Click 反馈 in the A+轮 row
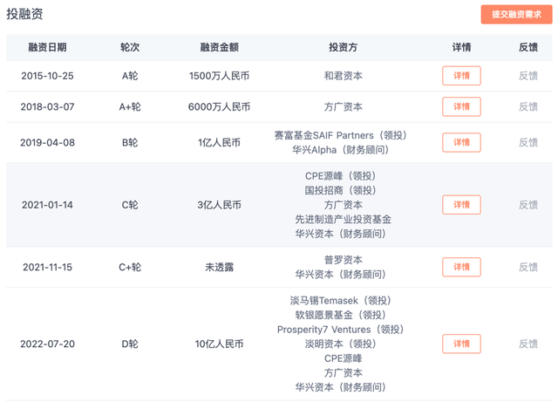The height and width of the screenshot is (402, 558). coord(528,107)
